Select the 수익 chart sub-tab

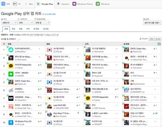tap(28, 29)
